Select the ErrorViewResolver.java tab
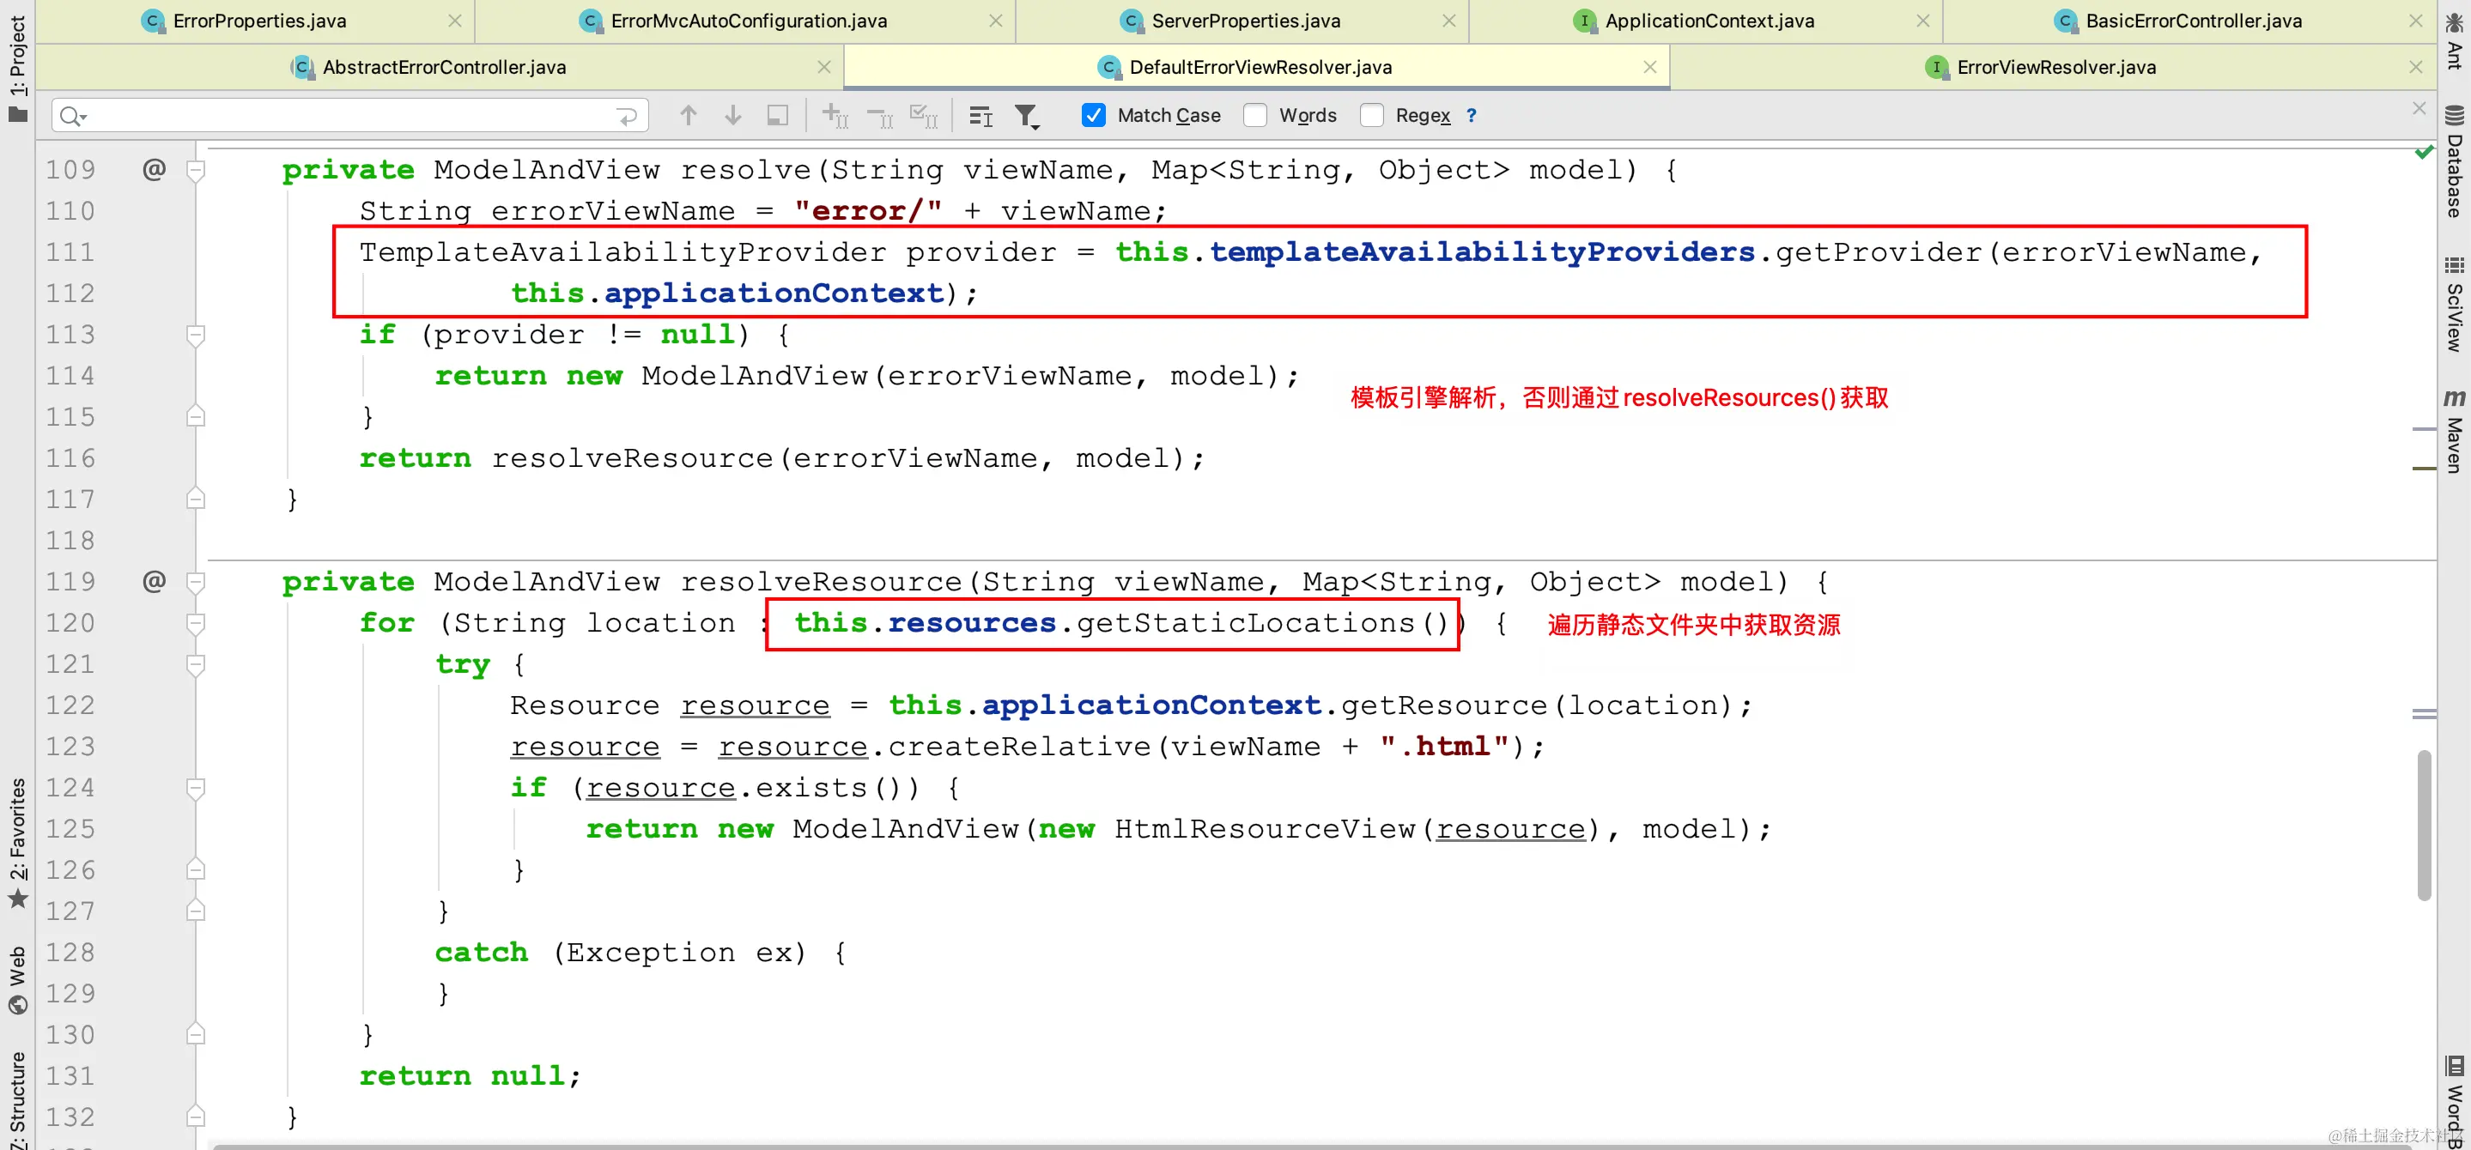The width and height of the screenshot is (2471, 1150). [2055, 67]
